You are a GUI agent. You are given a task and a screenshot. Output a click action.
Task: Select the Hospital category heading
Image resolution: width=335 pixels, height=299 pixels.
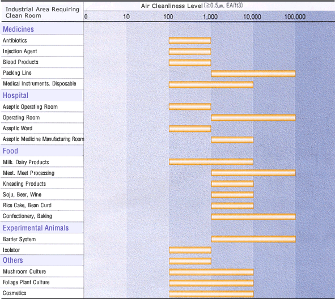point(15,95)
